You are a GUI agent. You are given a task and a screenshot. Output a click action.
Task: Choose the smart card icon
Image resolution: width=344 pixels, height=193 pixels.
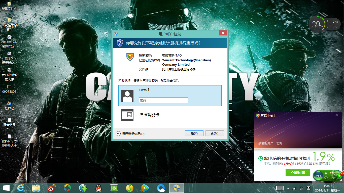click(x=127, y=115)
